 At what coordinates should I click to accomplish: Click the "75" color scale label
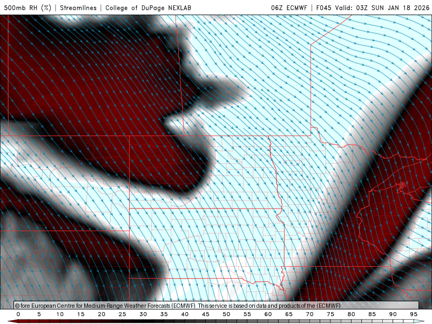pos(330,314)
